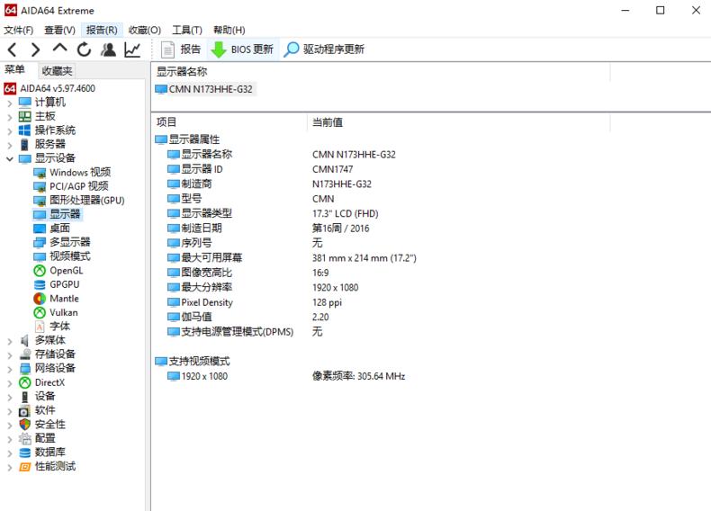Open the 工具(T) menu
This screenshot has height=511, width=711.
[187, 30]
